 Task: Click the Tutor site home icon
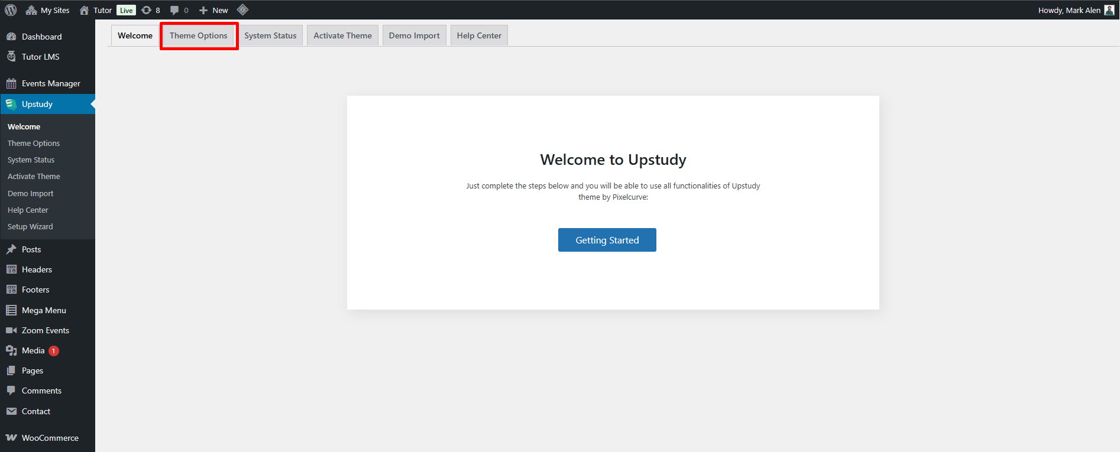click(x=84, y=10)
